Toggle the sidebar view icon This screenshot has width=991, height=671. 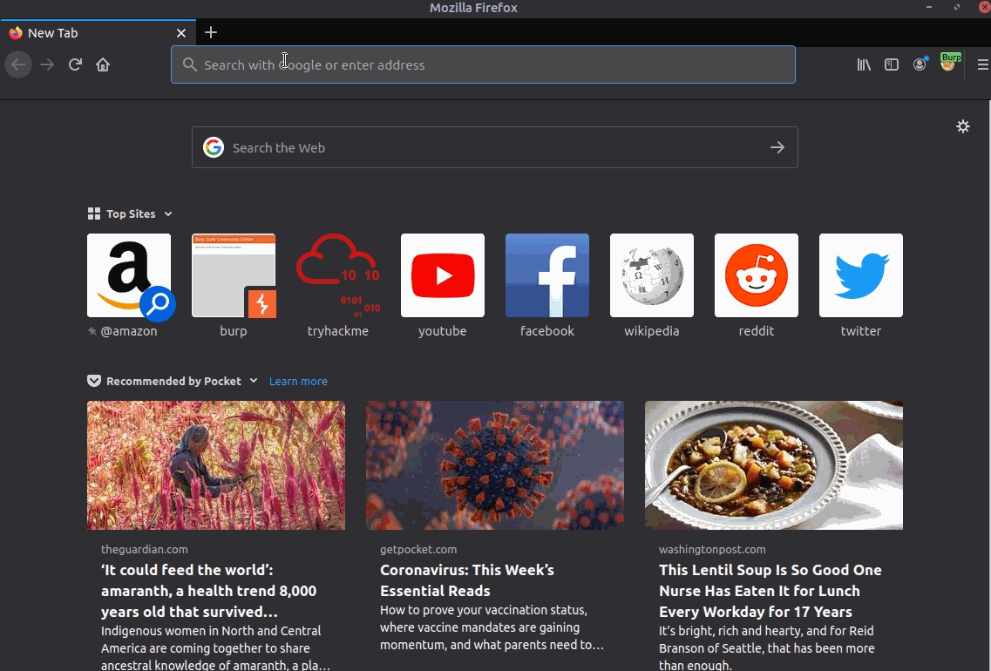(x=892, y=64)
